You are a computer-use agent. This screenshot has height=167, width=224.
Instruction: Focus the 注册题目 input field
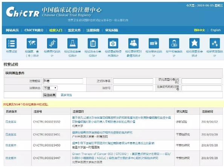coord(63,81)
